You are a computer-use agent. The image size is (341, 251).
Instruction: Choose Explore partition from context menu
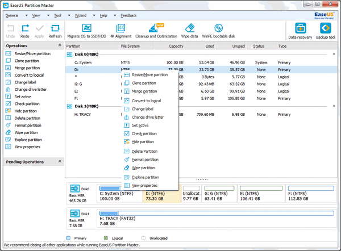150,177
